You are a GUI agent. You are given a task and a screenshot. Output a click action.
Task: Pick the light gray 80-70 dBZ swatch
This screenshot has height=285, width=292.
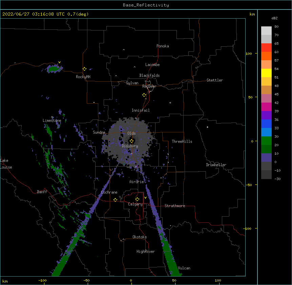pos(266,31)
